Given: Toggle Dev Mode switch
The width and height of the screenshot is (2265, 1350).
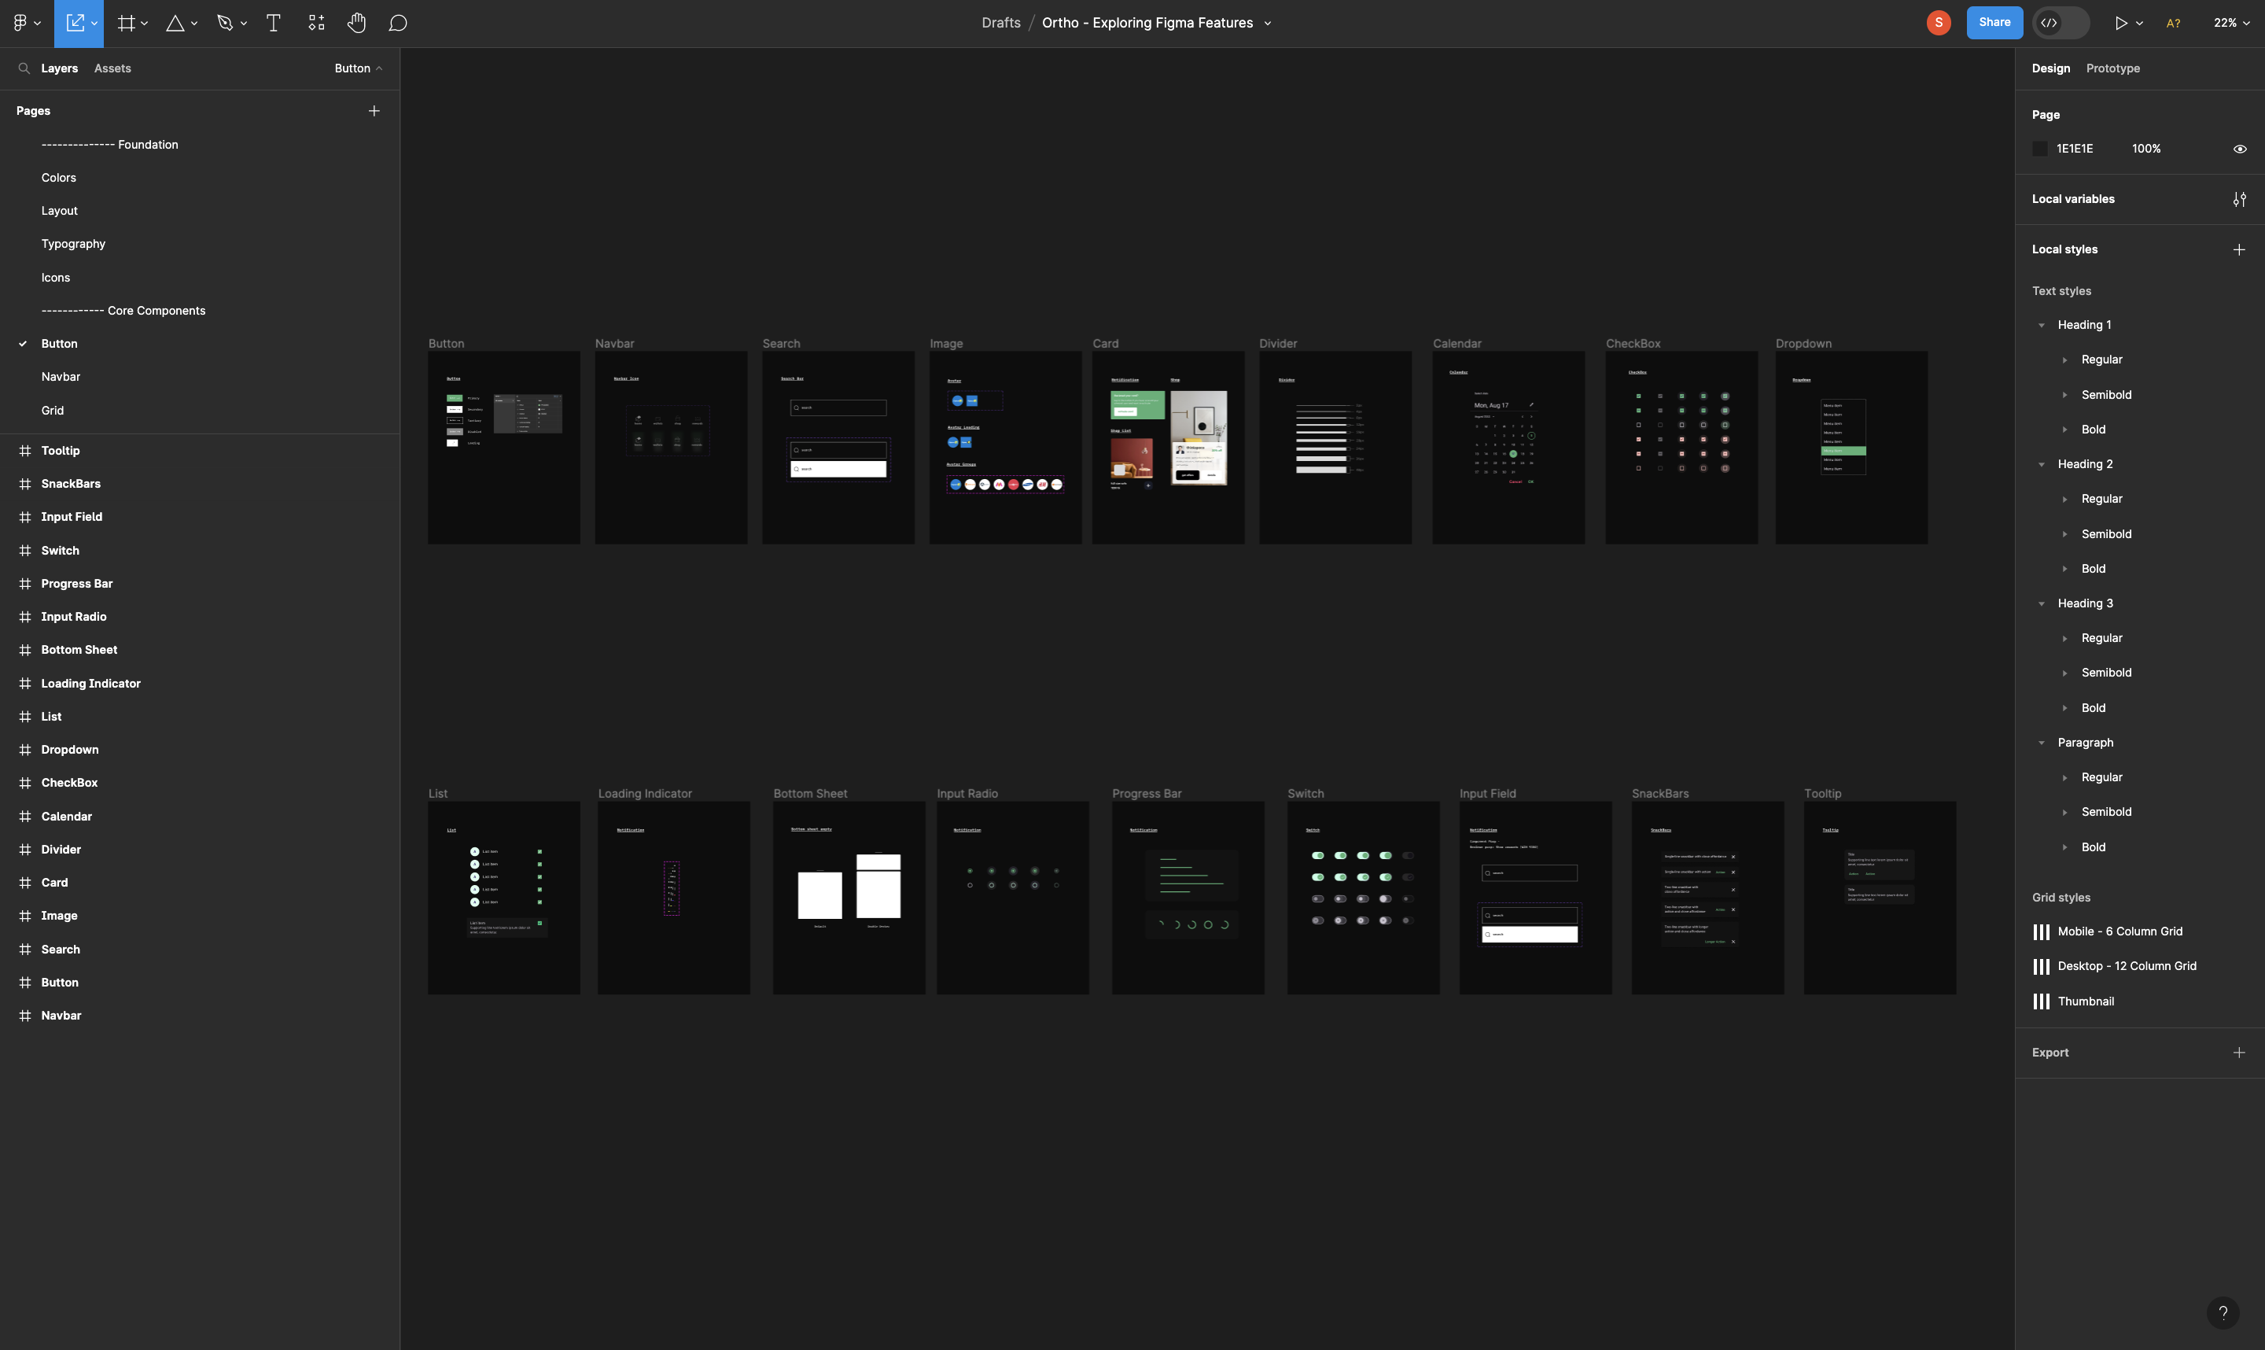Looking at the screenshot, I should coord(2061,23).
